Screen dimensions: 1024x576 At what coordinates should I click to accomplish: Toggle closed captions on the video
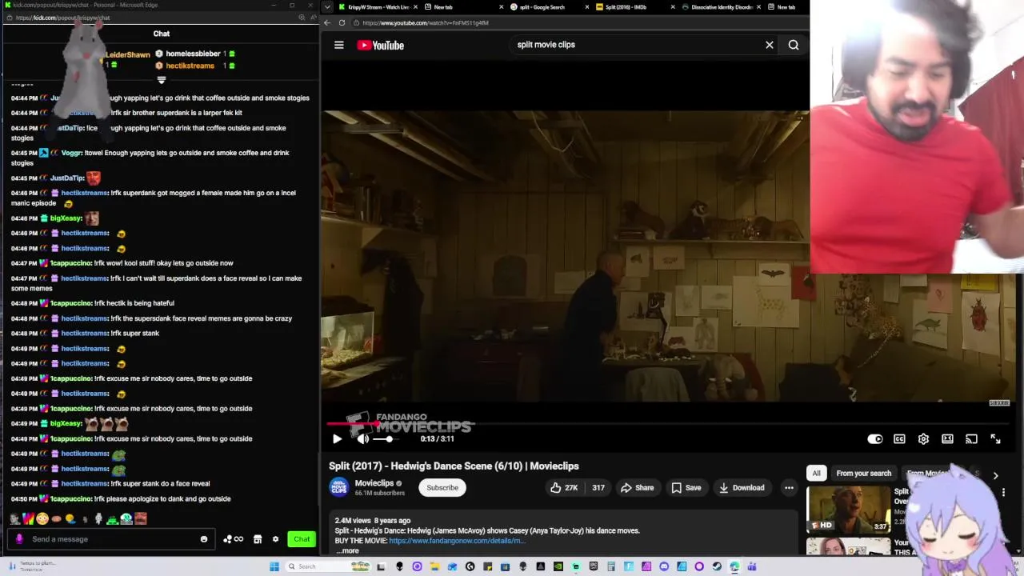[x=899, y=438]
